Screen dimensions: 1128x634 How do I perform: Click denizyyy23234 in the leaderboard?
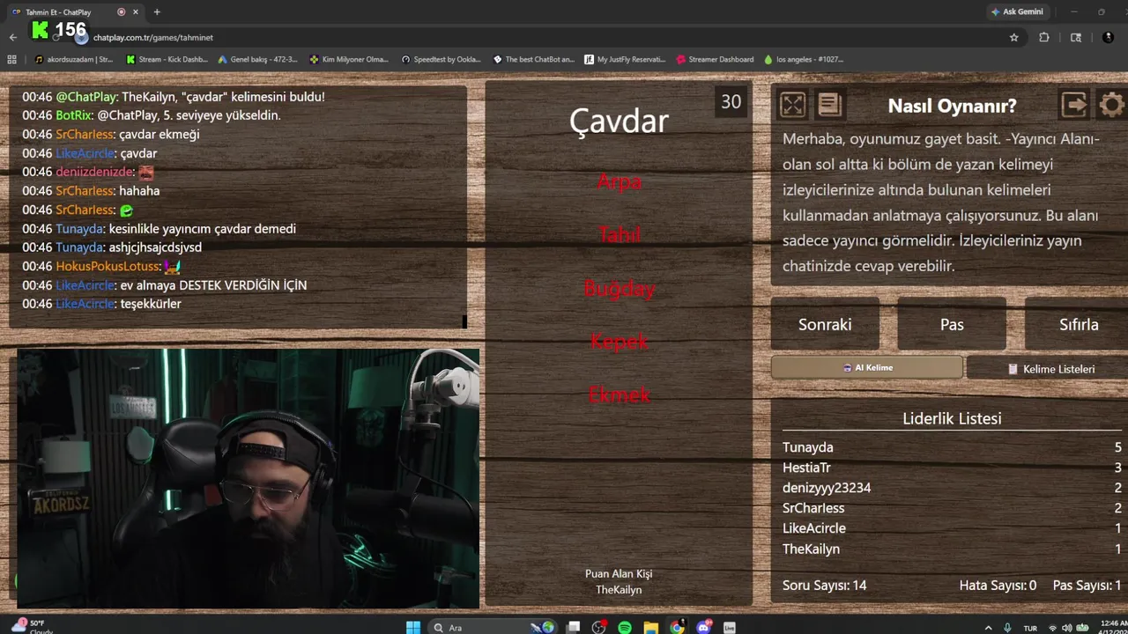click(x=827, y=488)
